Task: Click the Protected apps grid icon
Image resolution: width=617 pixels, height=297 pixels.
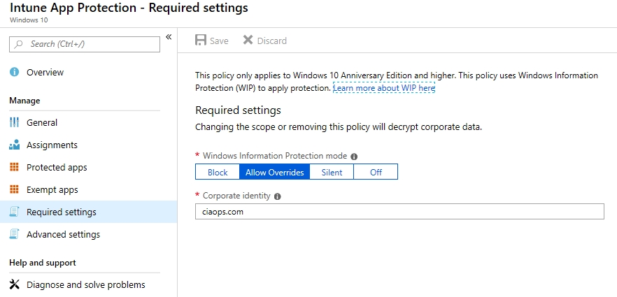Action: [x=14, y=168]
